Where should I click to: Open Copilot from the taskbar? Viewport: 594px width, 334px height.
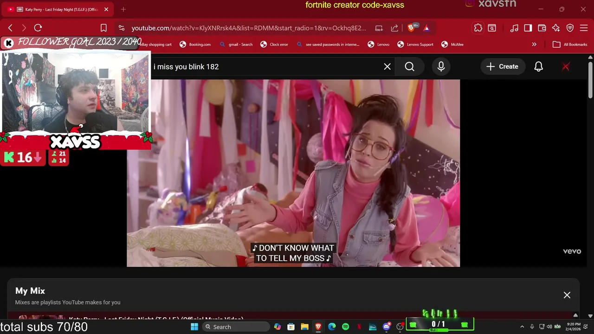(278, 327)
